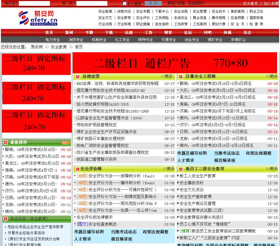280x246 pixels.
Task: Select 非煤矿山 in the gray sub-navigation
Action: click(238, 40)
